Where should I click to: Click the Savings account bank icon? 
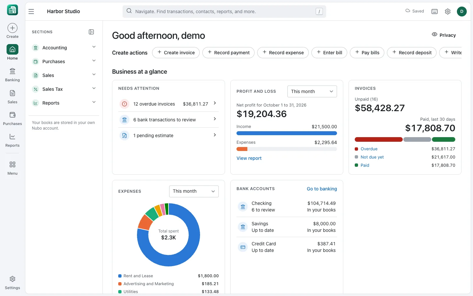[x=243, y=227]
